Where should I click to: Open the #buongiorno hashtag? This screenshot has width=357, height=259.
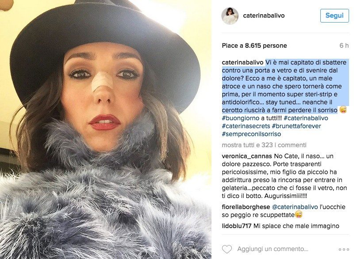point(240,118)
